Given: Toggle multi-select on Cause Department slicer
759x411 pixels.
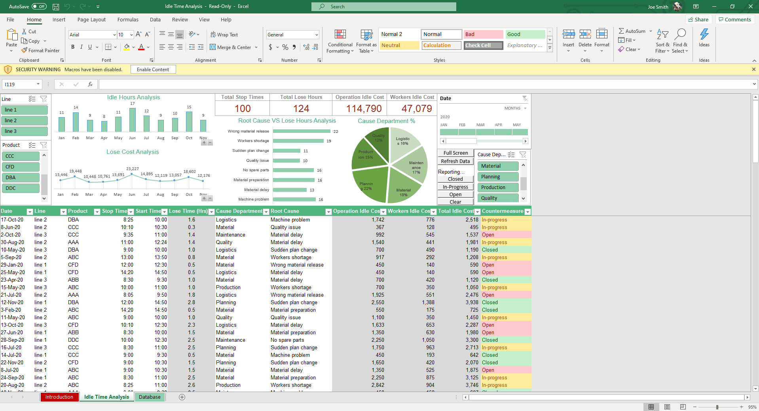Looking at the screenshot, I should pos(511,155).
